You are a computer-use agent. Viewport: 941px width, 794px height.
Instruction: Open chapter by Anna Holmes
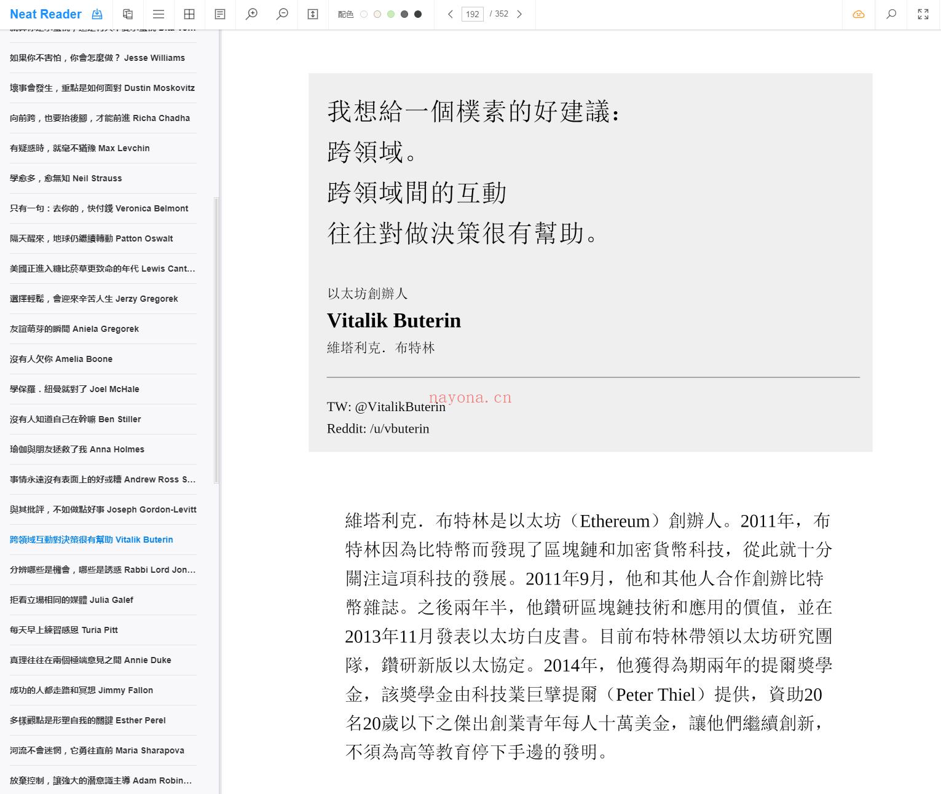(103, 449)
